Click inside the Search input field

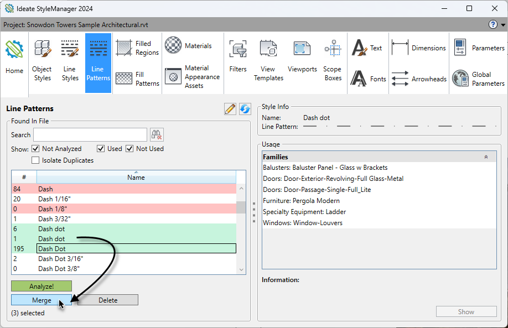point(90,134)
